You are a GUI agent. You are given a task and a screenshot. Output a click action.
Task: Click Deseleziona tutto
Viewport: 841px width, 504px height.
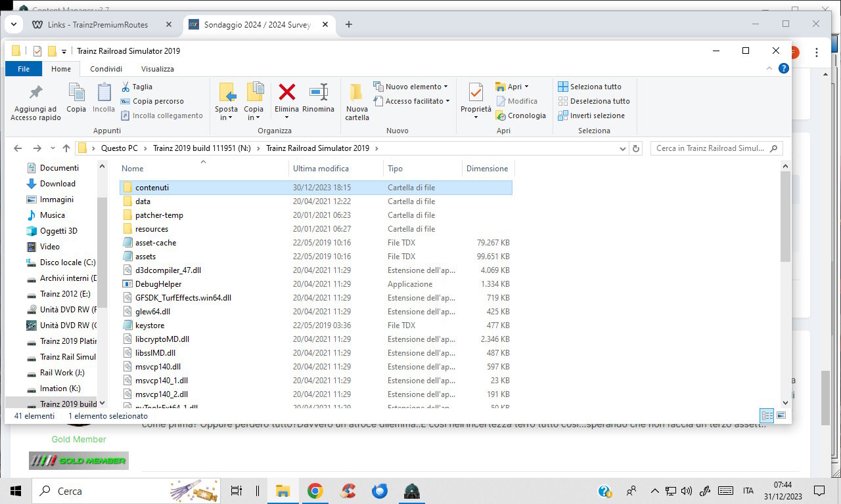pyautogui.click(x=593, y=101)
